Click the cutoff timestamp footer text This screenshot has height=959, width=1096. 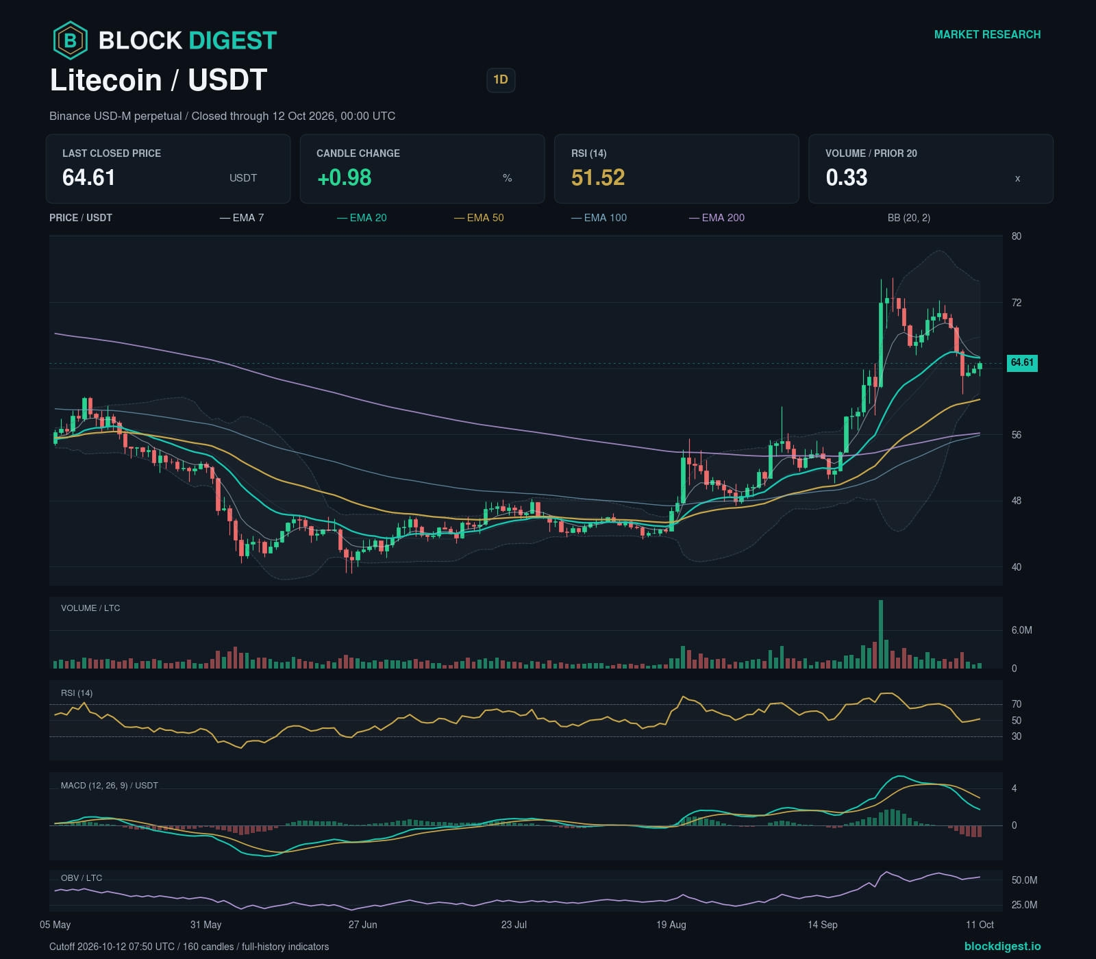[x=189, y=947]
